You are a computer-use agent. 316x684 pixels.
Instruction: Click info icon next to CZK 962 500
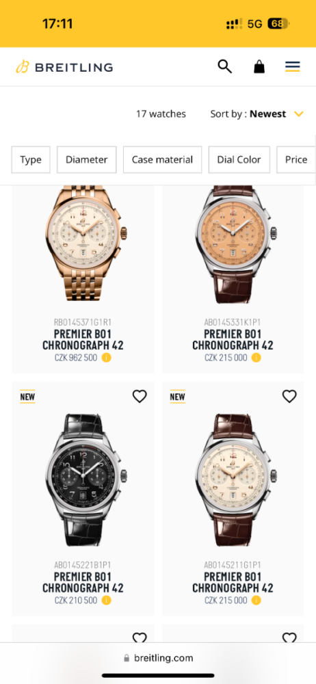(107, 358)
